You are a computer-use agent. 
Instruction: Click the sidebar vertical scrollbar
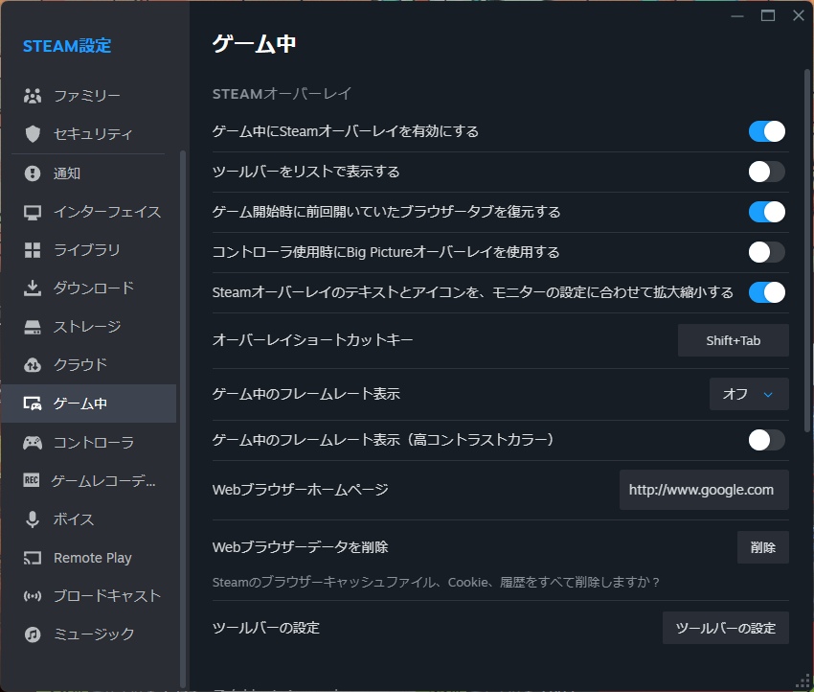pos(183,418)
